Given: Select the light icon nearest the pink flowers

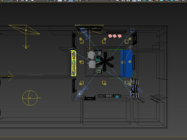Looking at the screenshot, I should (104, 40).
